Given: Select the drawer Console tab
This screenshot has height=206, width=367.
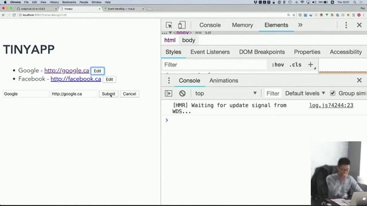Looking at the screenshot, I should pos(189,80).
